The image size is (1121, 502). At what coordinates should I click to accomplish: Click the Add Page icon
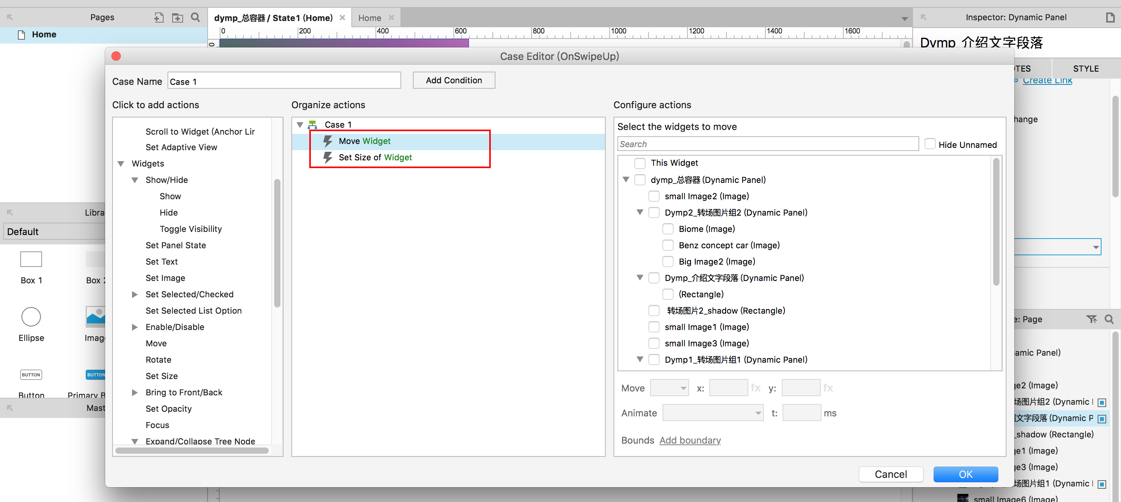159,18
